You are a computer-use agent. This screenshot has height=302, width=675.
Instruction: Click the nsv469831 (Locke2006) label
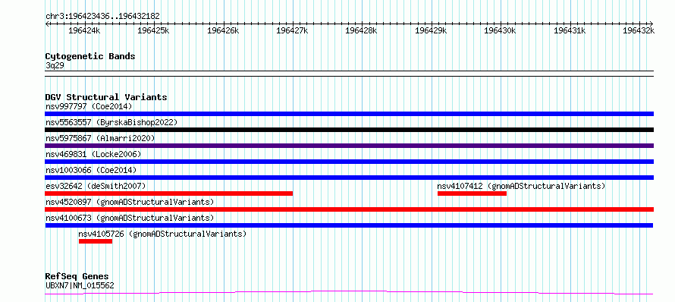tap(93, 154)
